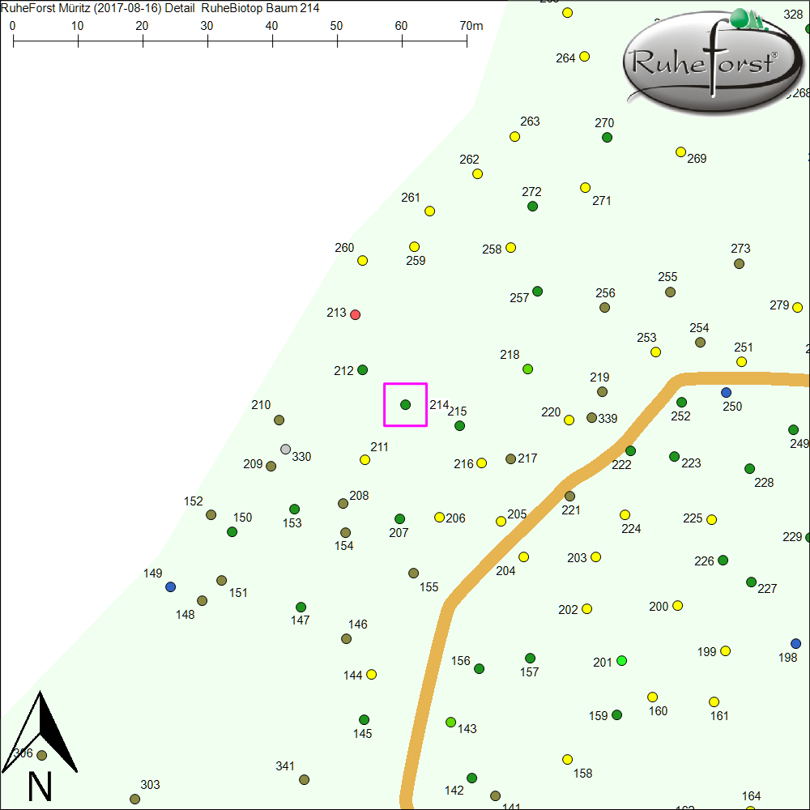810x810 pixels.
Task: Click olive tree marker 273
Action: tap(739, 263)
